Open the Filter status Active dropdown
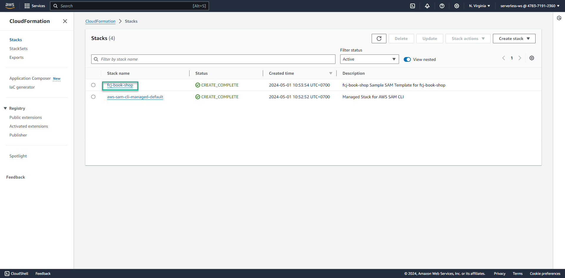The image size is (565, 278). pos(370,59)
